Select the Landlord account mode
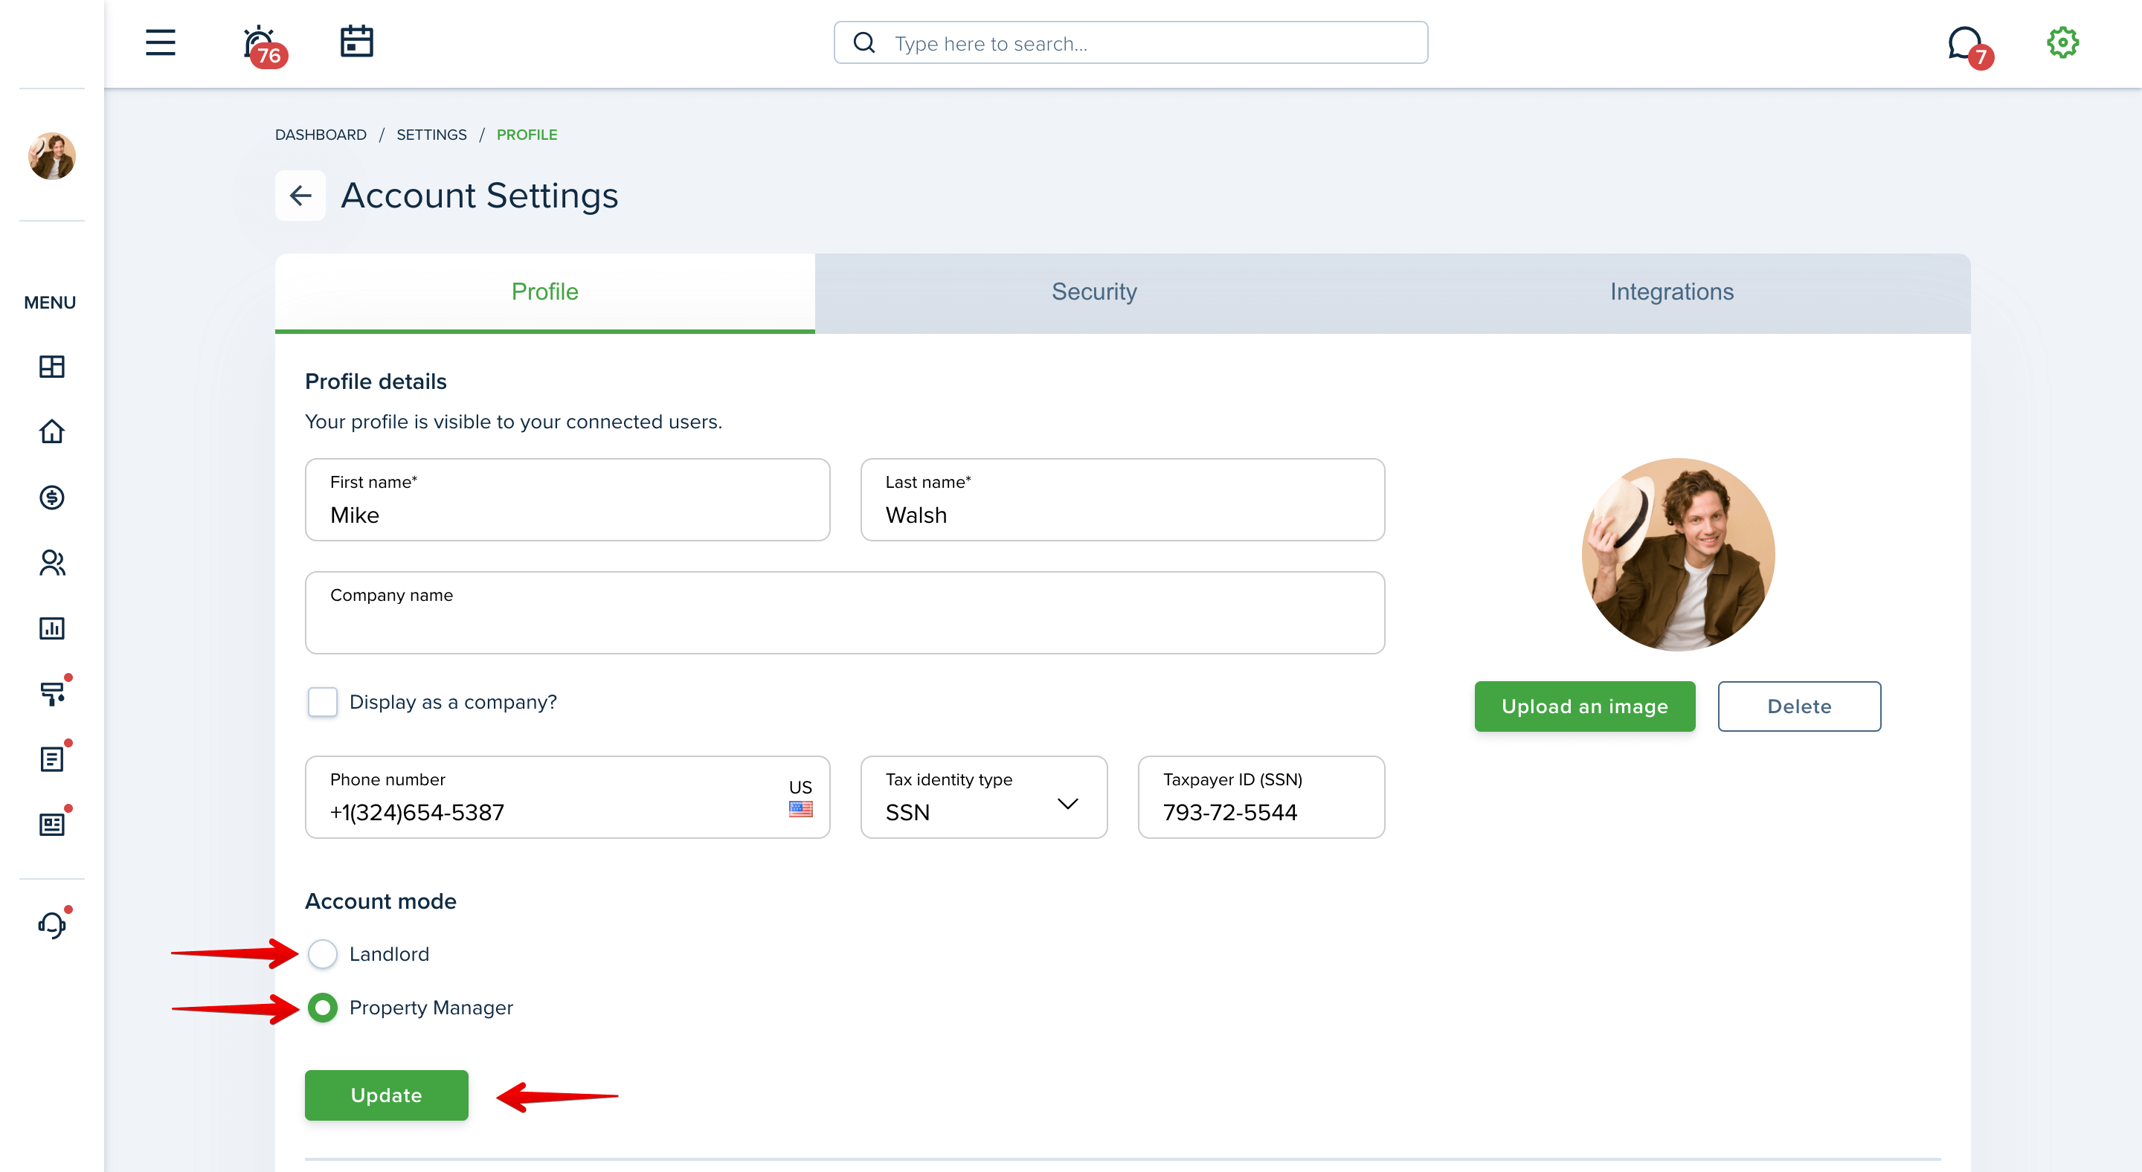 [322, 953]
